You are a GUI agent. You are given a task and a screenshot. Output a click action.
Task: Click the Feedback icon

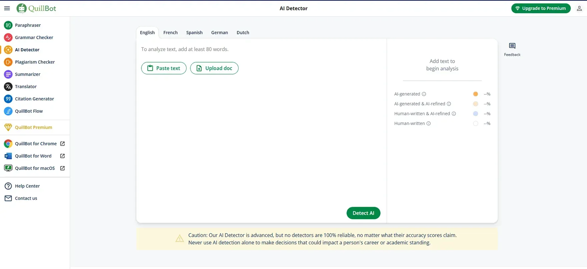click(512, 46)
